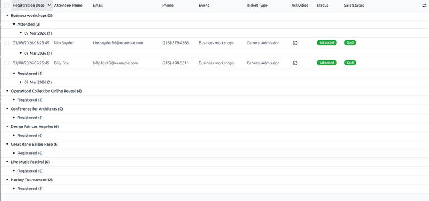
Task: Toggle the select-all checkbox in header
Action: point(7,6)
